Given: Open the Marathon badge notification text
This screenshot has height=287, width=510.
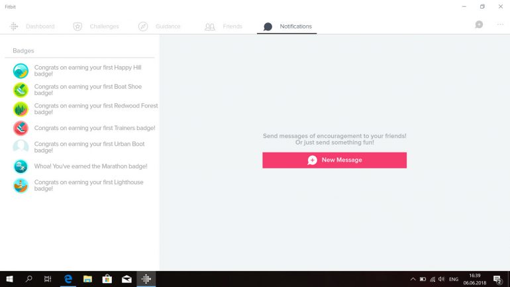Looking at the screenshot, I should pos(91,166).
